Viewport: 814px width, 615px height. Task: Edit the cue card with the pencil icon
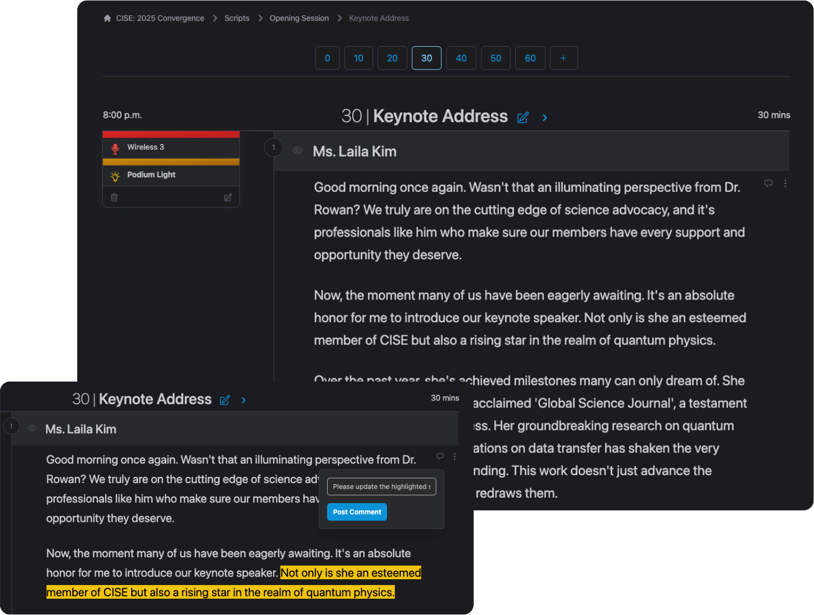pyautogui.click(x=228, y=198)
